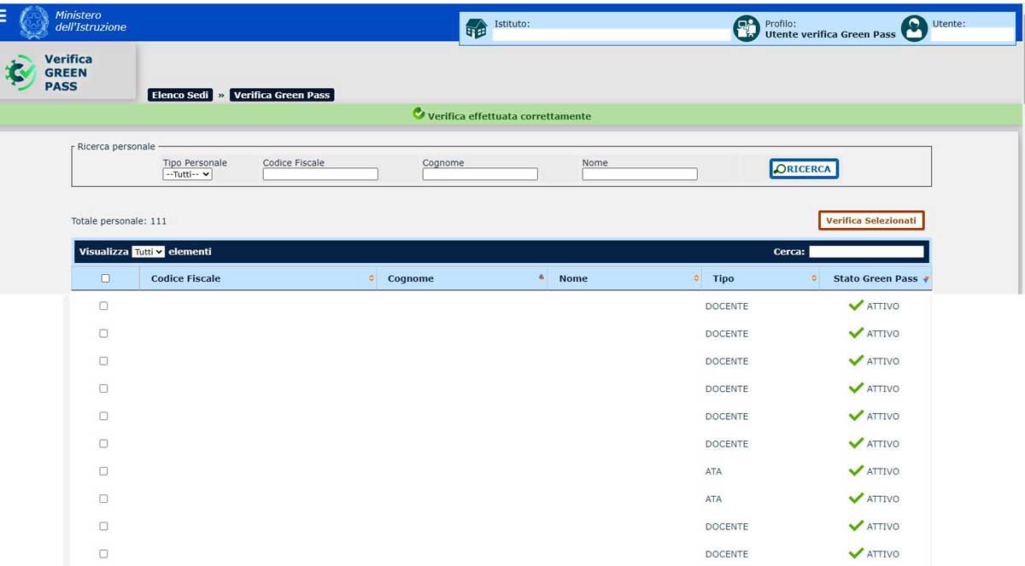The width and height of the screenshot is (1025, 566).
Task: Check the first DOCENTE row checkbox
Action: (x=104, y=306)
